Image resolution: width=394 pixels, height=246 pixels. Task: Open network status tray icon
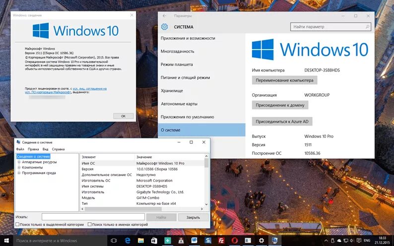[346, 241]
